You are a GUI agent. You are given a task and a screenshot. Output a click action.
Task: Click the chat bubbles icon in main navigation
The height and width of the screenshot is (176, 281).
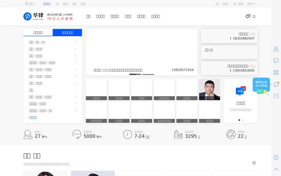pos(248,16)
